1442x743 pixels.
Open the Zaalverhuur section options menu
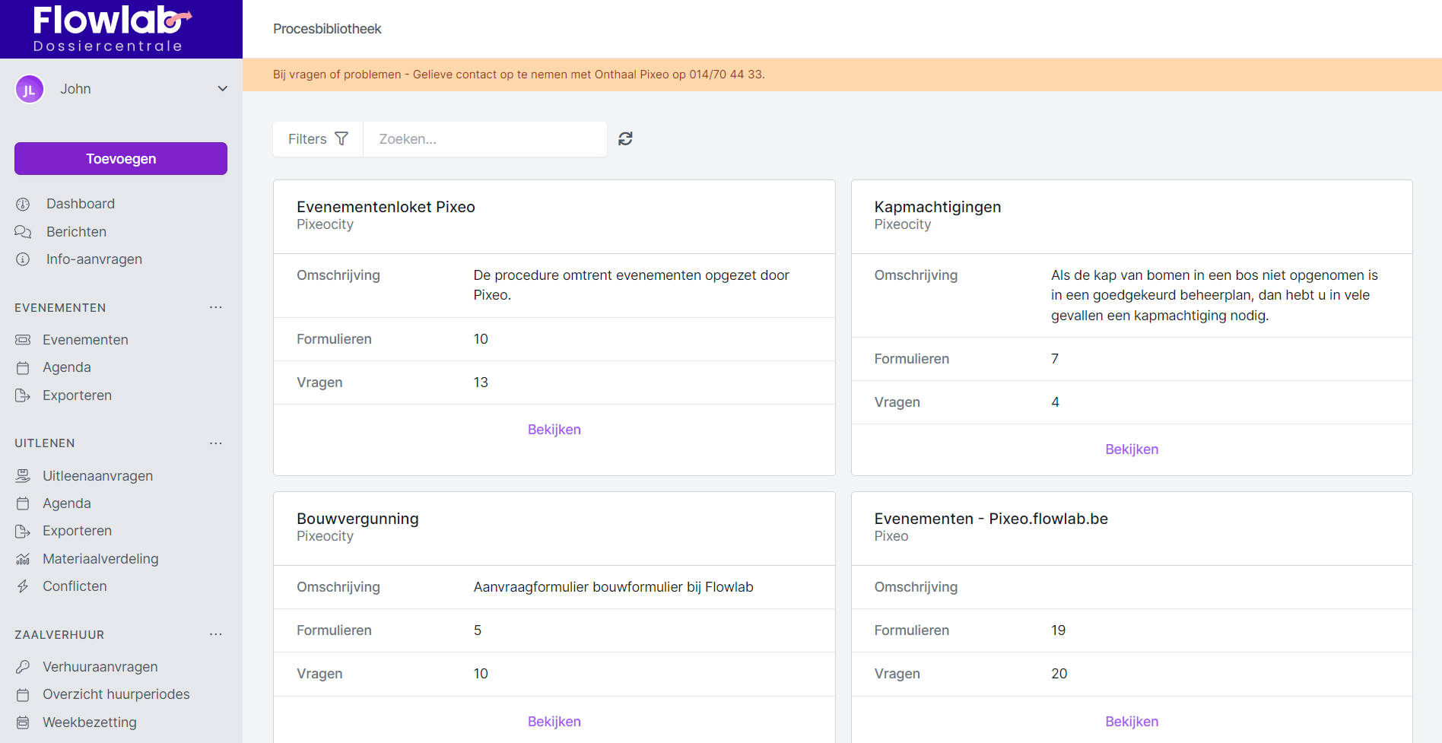pos(216,634)
